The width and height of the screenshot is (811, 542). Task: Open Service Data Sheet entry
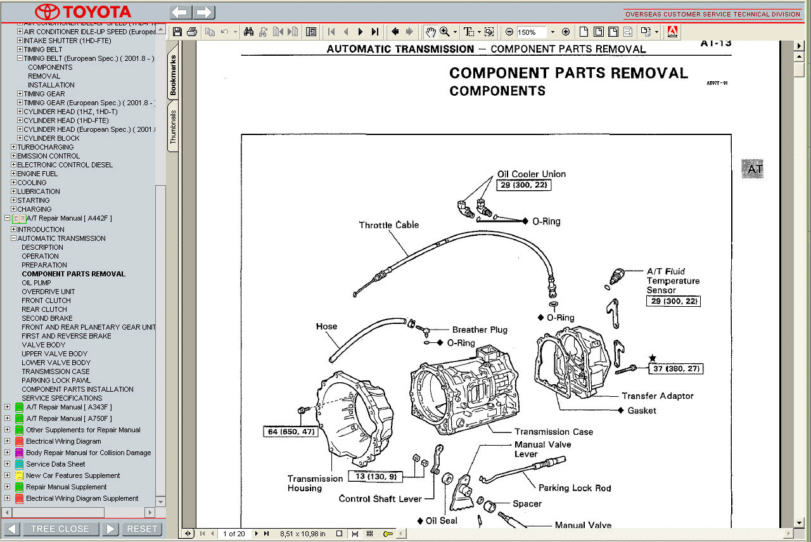point(55,464)
